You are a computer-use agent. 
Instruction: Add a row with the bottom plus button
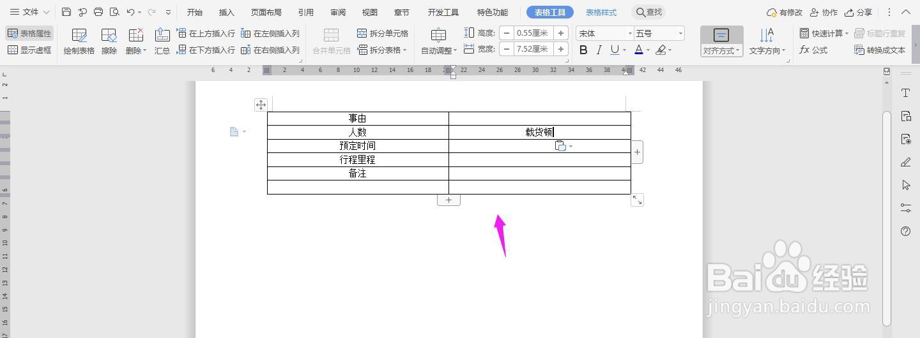pyautogui.click(x=448, y=200)
